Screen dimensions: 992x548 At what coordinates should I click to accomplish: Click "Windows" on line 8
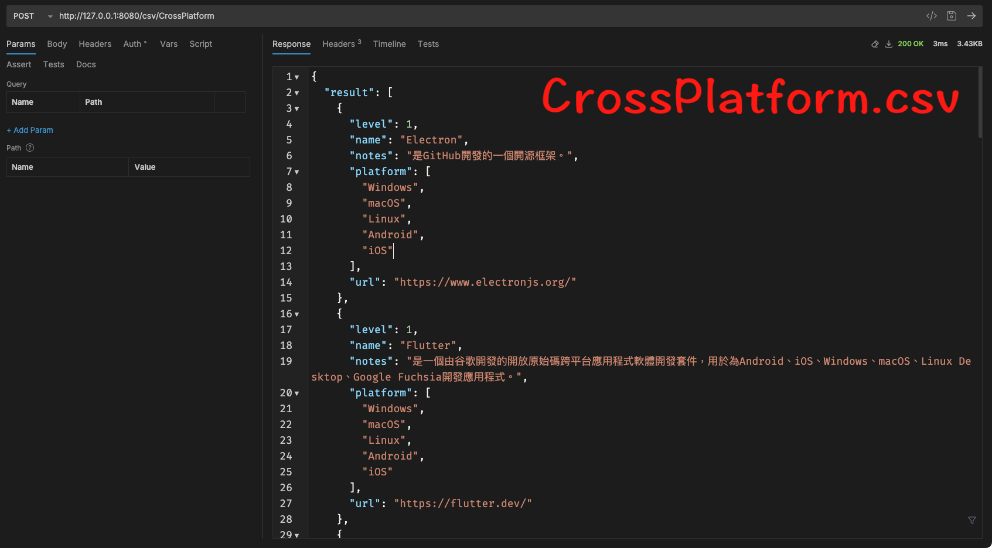[x=390, y=187]
